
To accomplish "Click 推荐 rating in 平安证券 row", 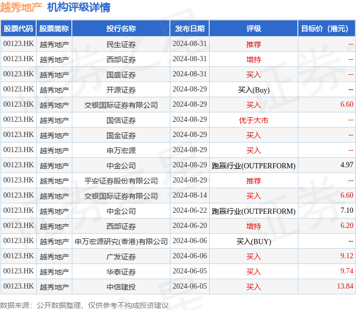I will 254,181.
